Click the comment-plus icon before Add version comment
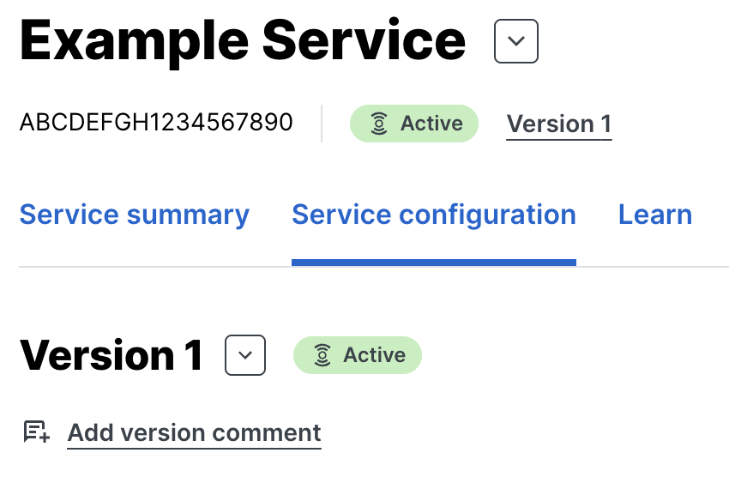The width and height of the screenshot is (729, 477). [x=36, y=432]
